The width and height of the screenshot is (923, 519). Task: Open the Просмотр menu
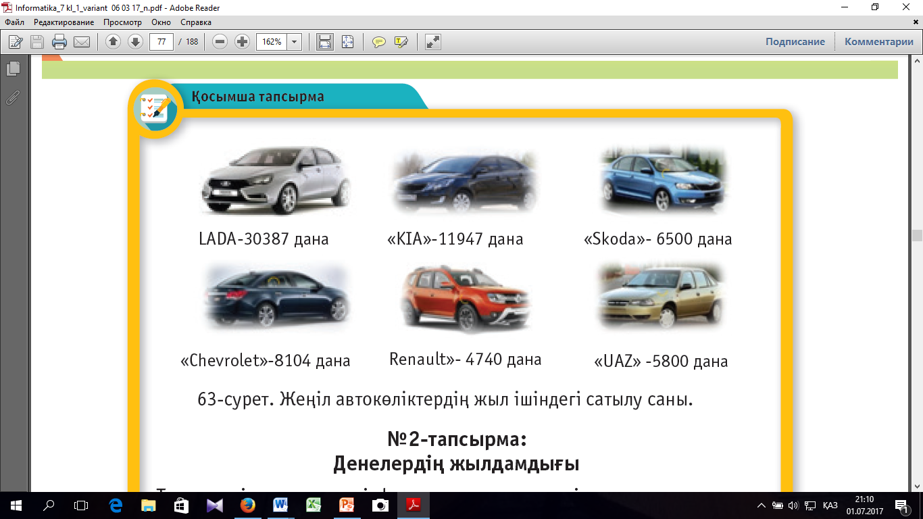(122, 22)
